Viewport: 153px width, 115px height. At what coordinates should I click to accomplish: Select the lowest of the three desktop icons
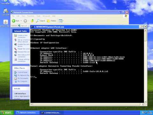click(x=5, y=23)
